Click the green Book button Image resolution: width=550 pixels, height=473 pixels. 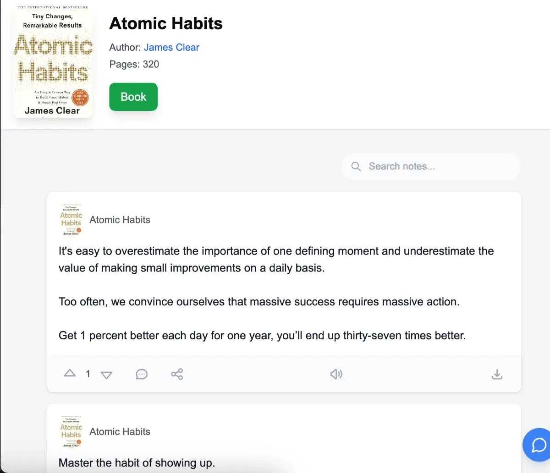coord(133,97)
